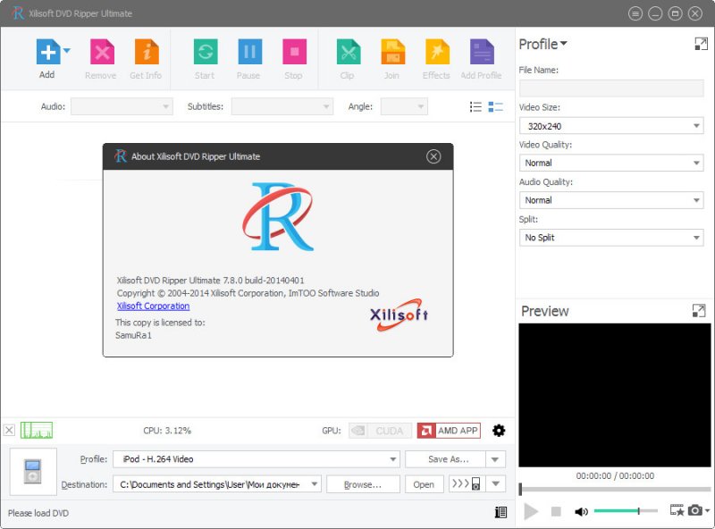This screenshot has width=715, height=529.
Task: Open the Video Size 320x240 dropdown
Action: [611, 125]
